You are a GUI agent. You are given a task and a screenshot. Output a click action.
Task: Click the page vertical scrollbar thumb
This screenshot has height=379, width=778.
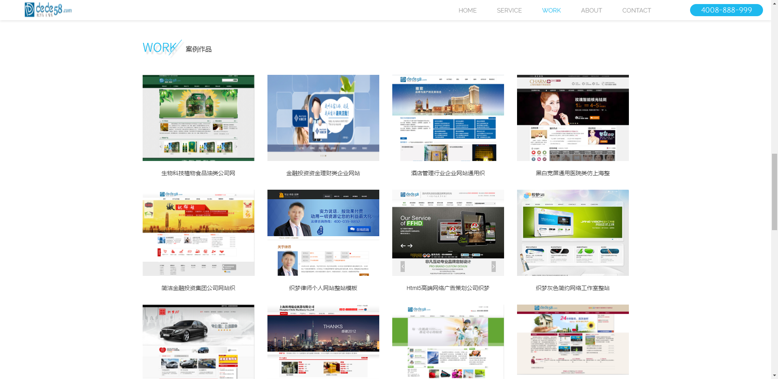click(x=774, y=192)
